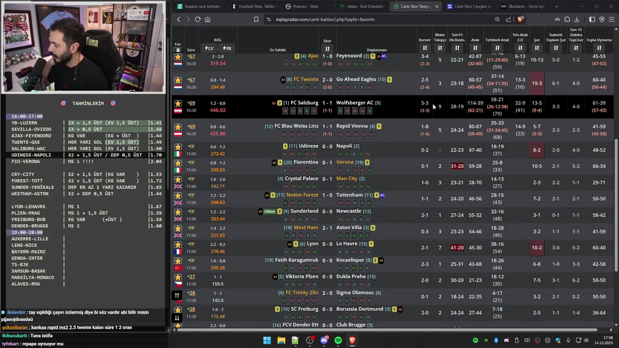
Task: Open the Windows Start menu
Action: pos(267,340)
